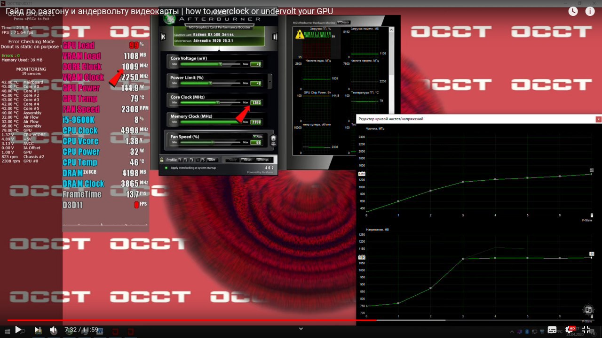Select the P-State 2 voltage curve point

tap(430, 288)
